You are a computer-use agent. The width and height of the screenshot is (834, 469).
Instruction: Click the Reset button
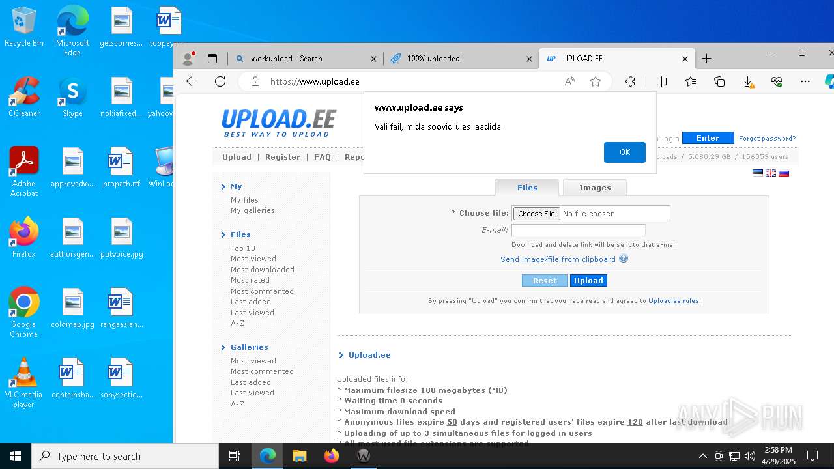(x=545, y=281)
